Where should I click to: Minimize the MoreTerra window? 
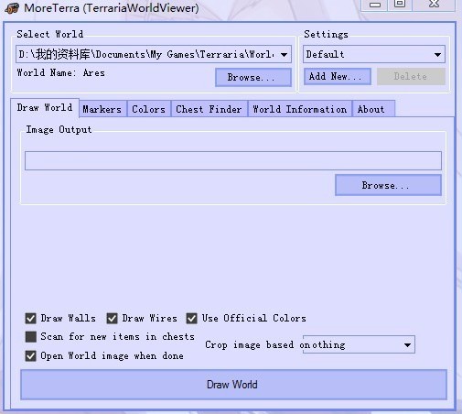point(375,5)
